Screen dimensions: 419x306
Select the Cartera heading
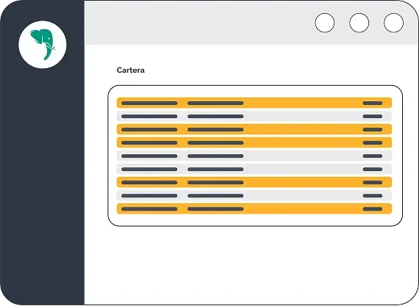(131, 70)
